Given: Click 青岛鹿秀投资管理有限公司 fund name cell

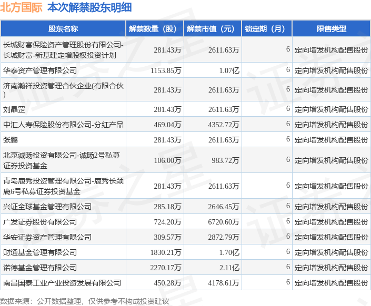Looking at the screenshot, I should pyautogui.click(x=63, y=186).
